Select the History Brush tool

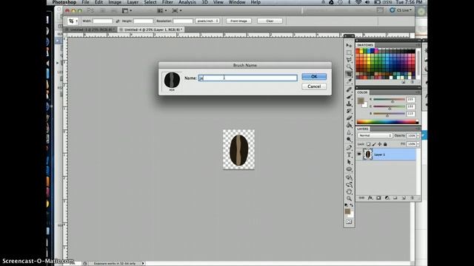pyautogui.click(x=349, y=111)
